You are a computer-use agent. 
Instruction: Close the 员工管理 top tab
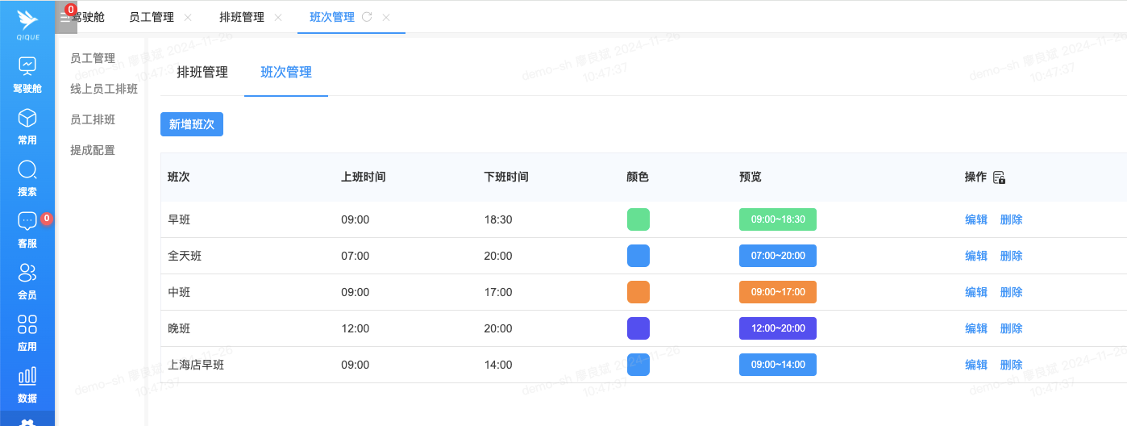tap(188, 17)
